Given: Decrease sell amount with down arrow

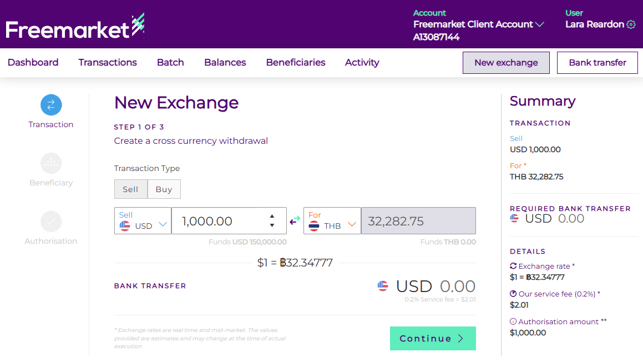Looking at the screenshot, I should coord(272,225).
